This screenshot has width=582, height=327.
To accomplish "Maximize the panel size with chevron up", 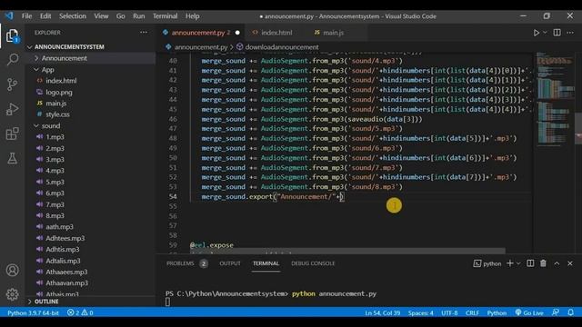I will [557, 263].
